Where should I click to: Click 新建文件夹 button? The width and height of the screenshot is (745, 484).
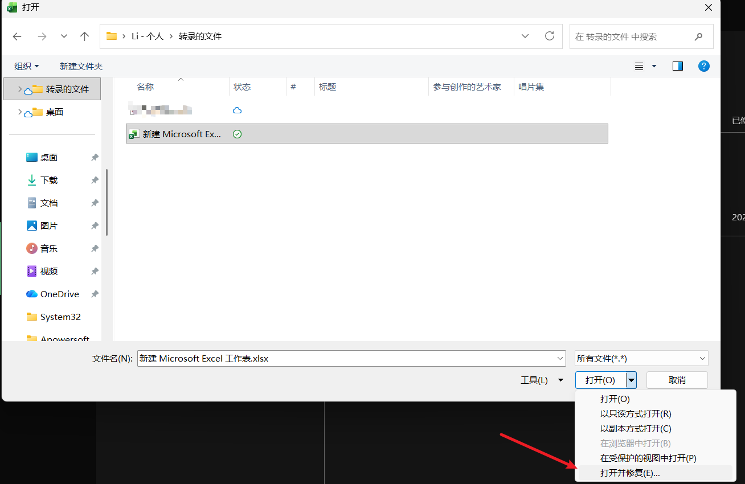pyautogui.click(x=81, y=66)
